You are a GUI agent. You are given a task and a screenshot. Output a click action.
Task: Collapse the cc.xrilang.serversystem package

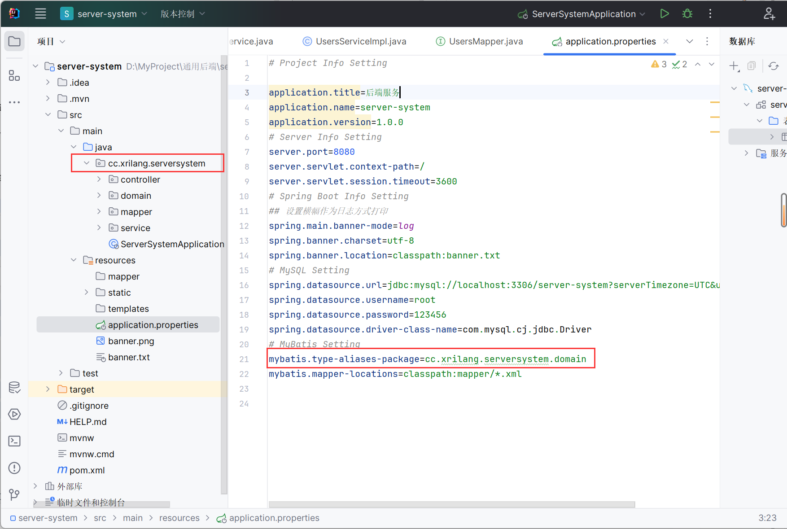pos(87,163)
